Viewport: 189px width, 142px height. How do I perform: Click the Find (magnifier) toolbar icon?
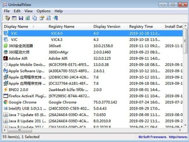point(49,18)
